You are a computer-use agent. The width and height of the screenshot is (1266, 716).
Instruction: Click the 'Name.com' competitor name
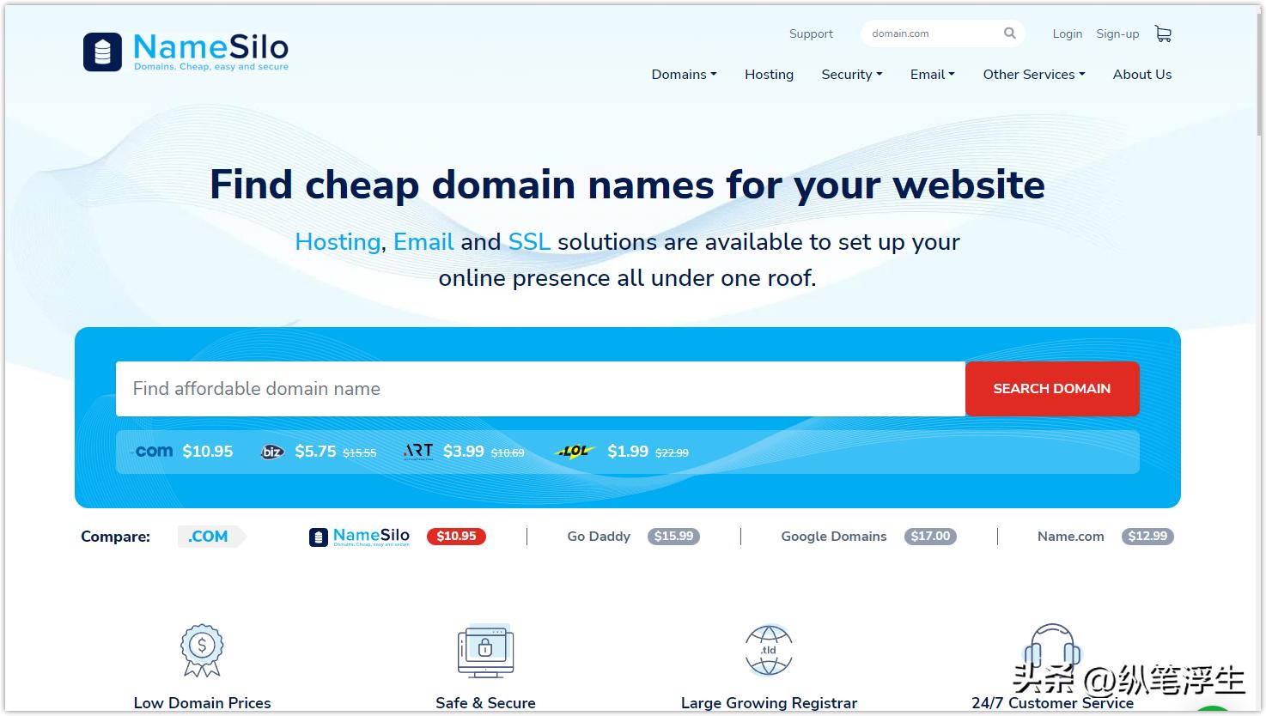(x=1070, y=537)
